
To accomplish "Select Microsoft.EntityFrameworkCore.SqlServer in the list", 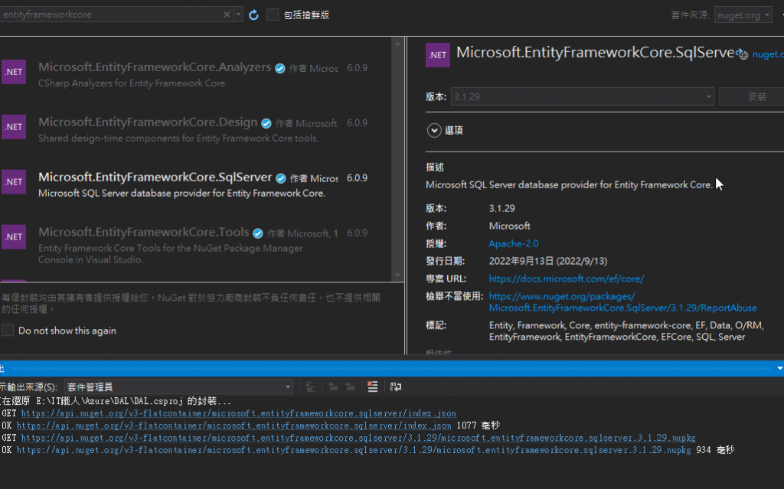I will pos(196,184).
